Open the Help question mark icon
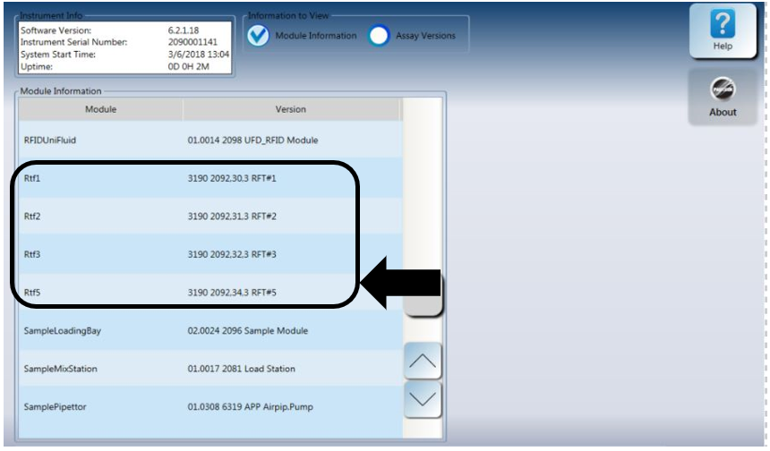This screenshot has height=451, width=770. tap(722, 32)
